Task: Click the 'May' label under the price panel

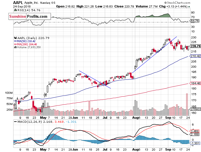Action: tap(43, 118)
